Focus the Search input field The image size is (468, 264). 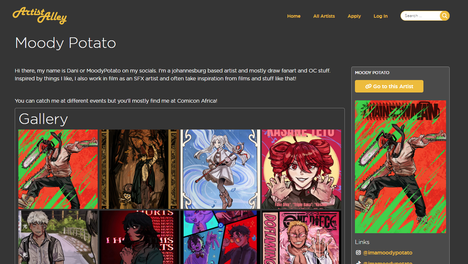click(x=420, y=16)
